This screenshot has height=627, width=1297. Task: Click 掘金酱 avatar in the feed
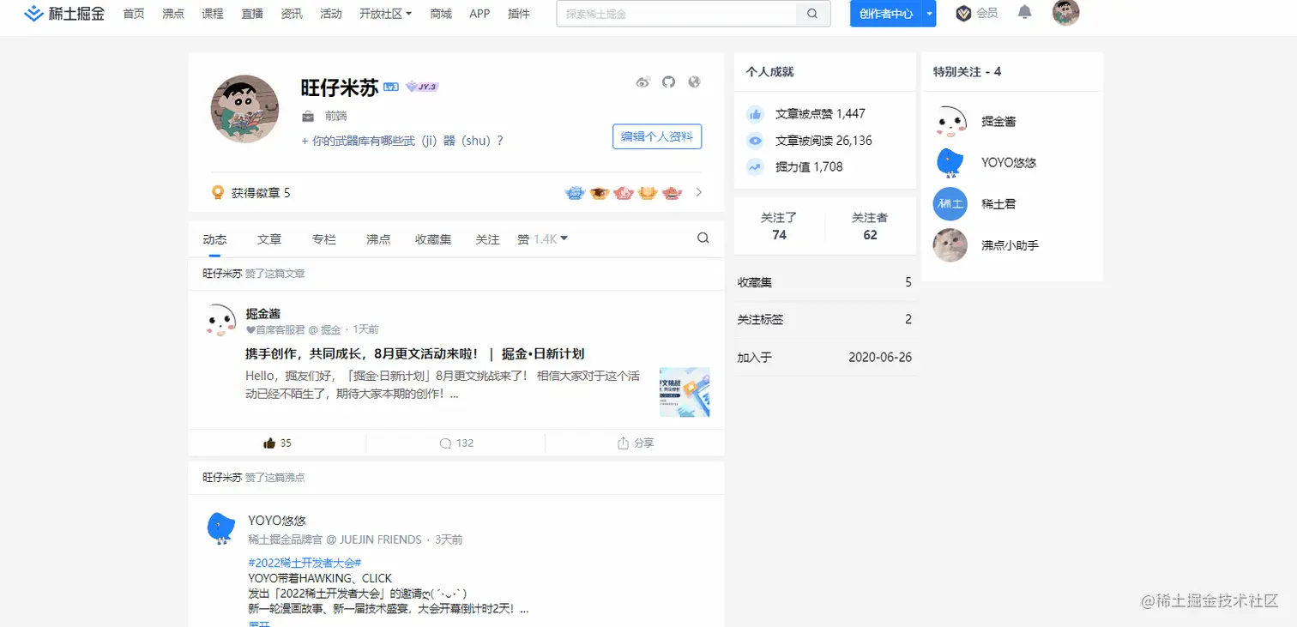[220, 320]
